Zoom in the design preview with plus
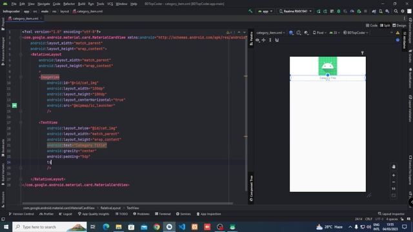 tap(394, 175)
